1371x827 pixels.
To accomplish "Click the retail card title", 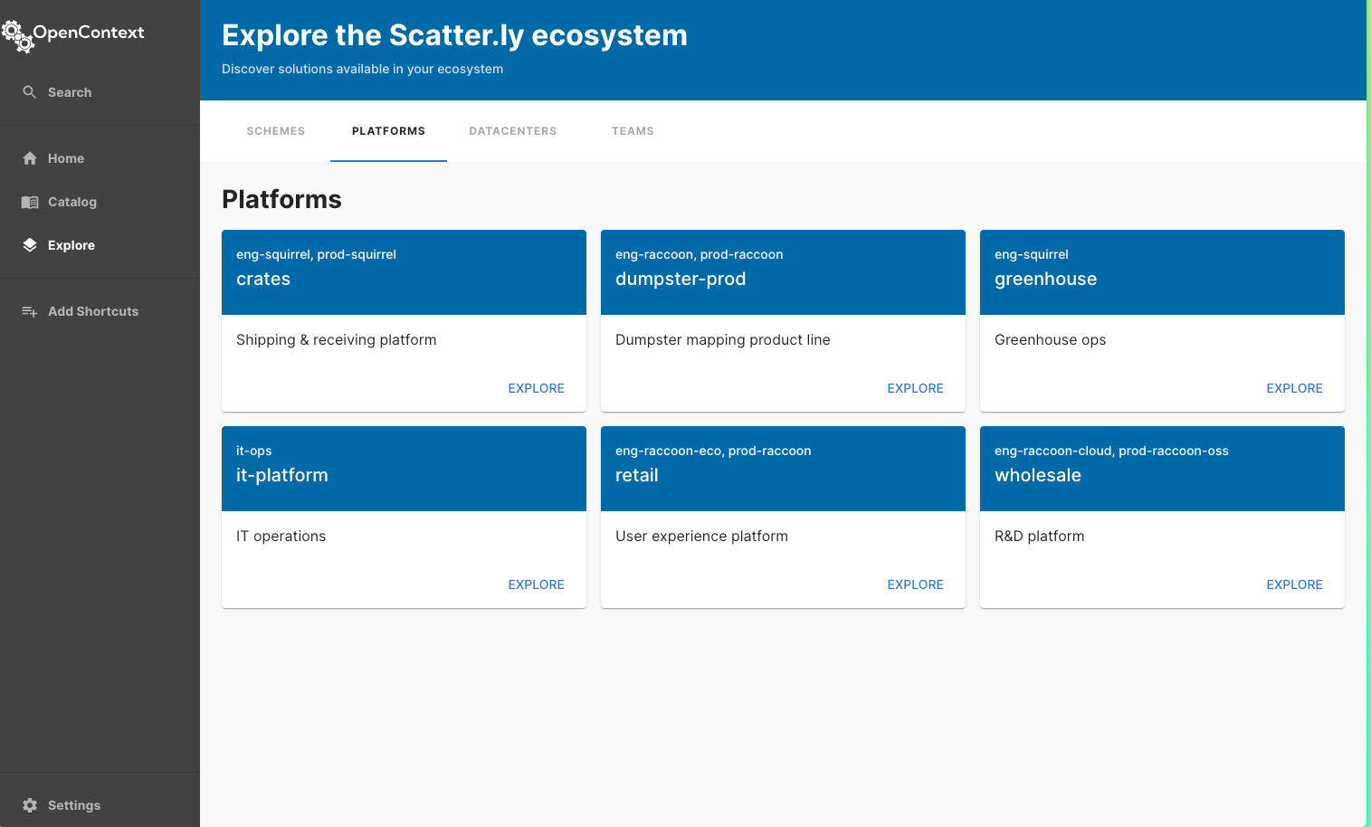I will point(637,475).
